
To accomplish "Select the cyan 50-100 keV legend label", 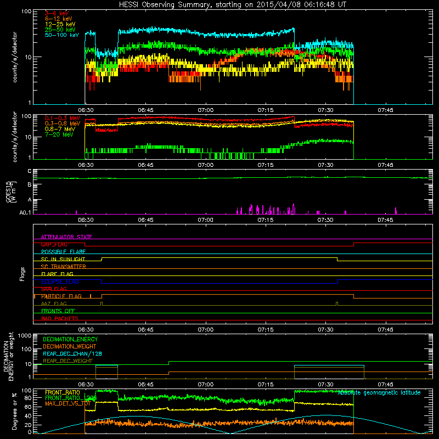I will [62, 35].
